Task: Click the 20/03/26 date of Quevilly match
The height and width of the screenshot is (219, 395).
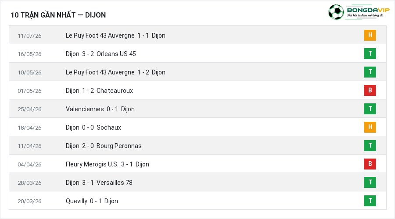Action: pos(29,201)
